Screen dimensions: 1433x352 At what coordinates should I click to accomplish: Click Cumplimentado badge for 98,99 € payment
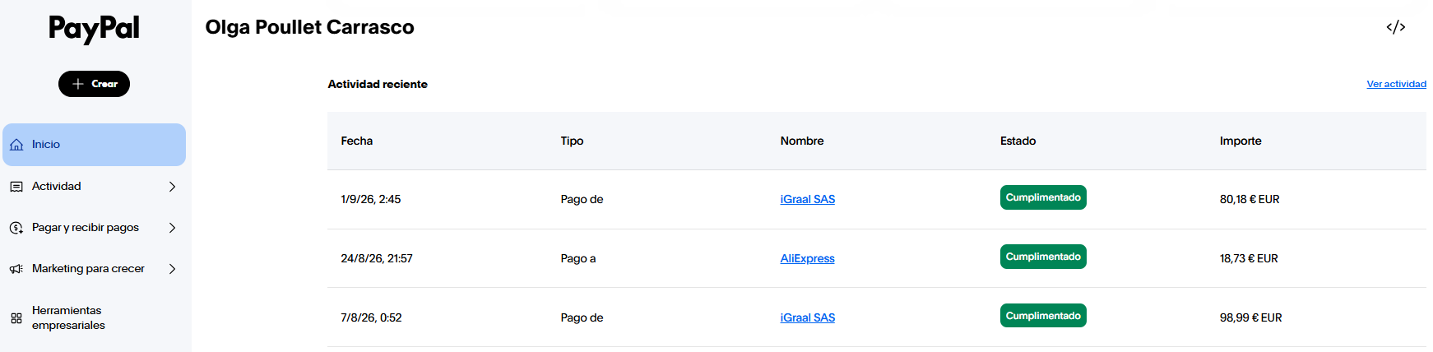1043,316
